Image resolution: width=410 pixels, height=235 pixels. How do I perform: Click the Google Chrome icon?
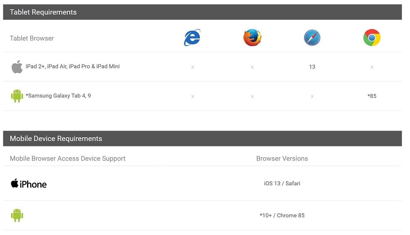(372, 38)
